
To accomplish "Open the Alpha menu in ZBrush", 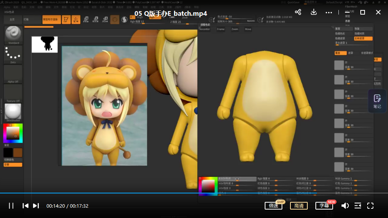I will [x=7, y=7].
